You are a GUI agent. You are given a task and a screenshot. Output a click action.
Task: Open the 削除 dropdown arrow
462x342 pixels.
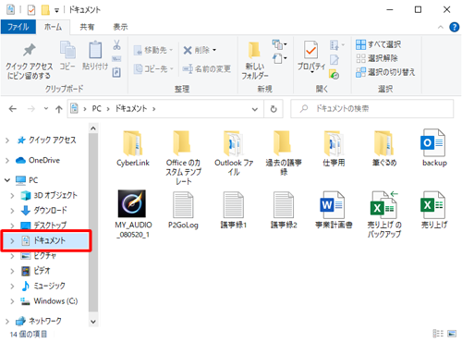[214, 50]
